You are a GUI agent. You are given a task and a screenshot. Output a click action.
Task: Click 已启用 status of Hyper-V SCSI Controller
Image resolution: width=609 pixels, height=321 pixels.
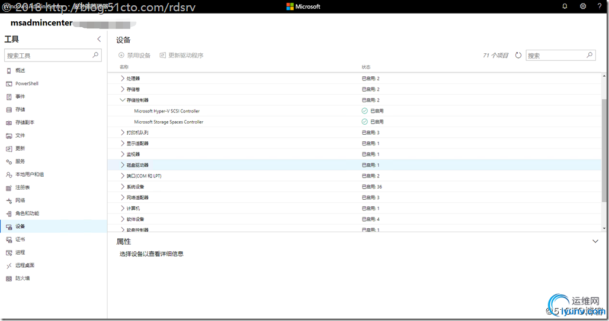[373, 111]
